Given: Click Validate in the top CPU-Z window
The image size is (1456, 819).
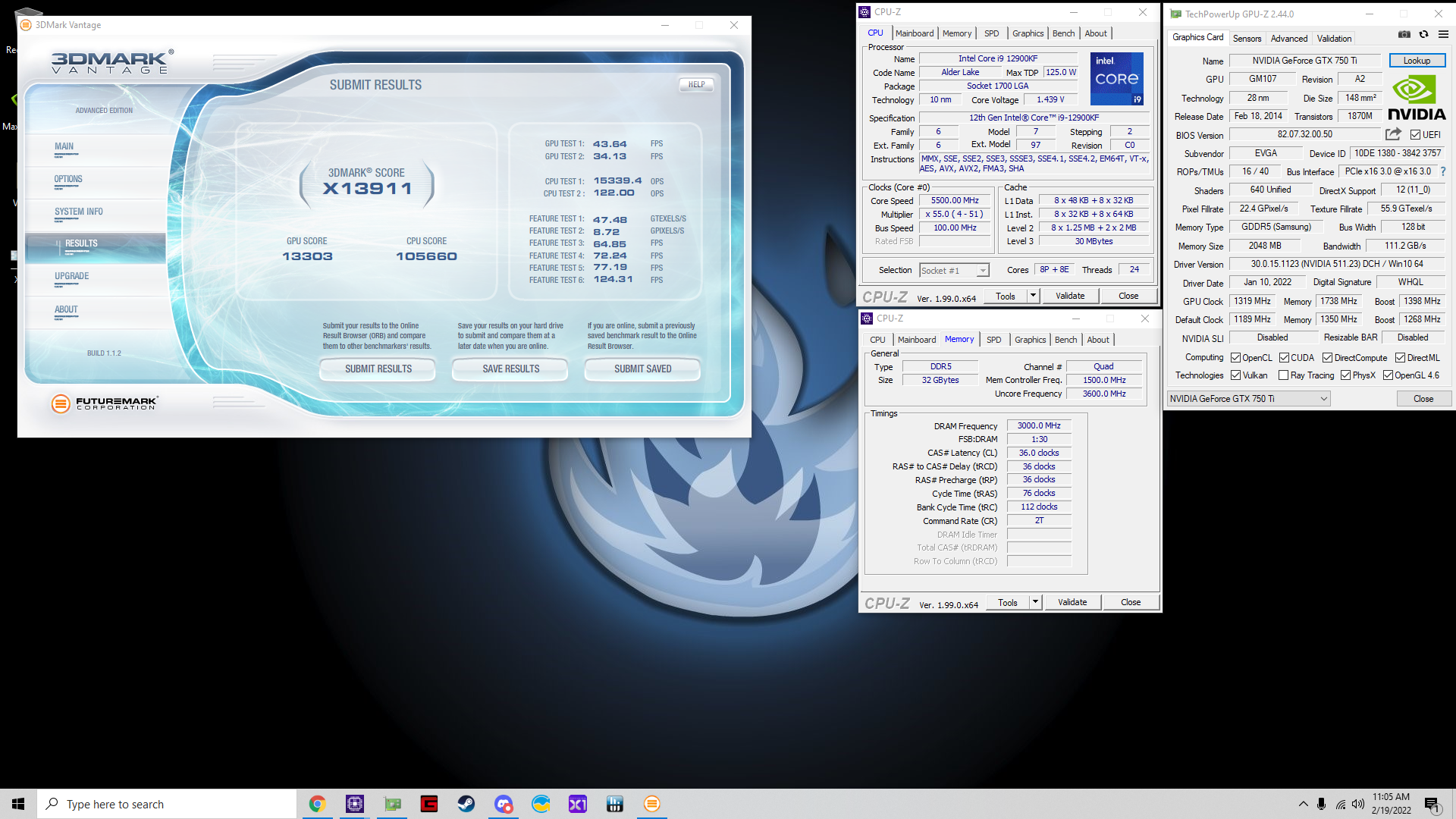Looking at the screenshot, I should (1070, 296).
